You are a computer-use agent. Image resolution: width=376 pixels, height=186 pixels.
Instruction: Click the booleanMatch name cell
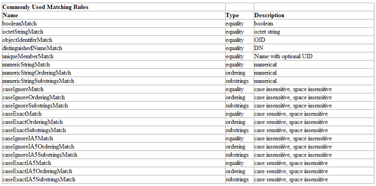pyautogui.click(x=114, y=23)
